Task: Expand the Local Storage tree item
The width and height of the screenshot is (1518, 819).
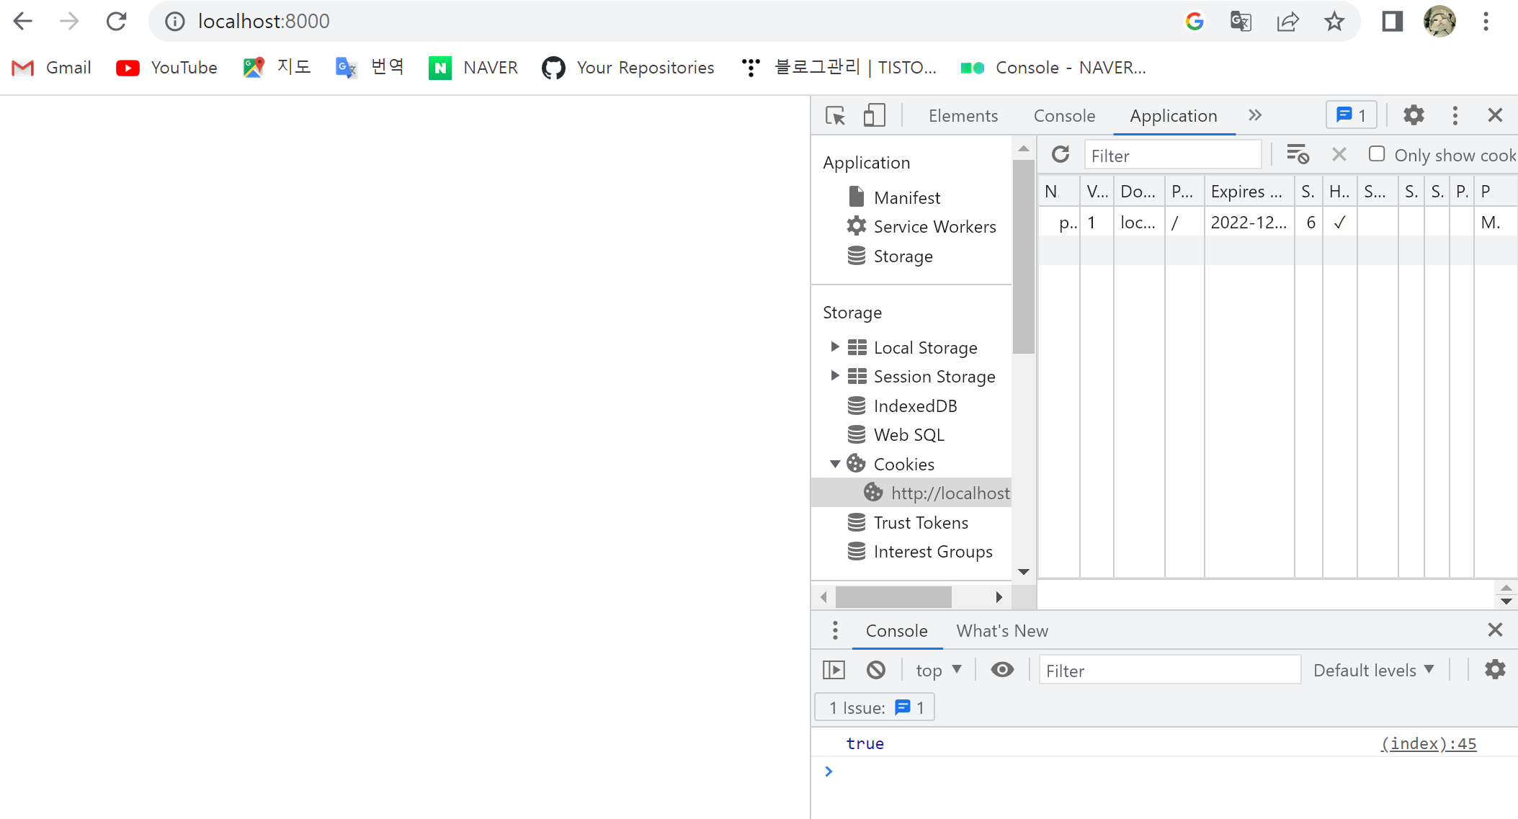Action: 834,347
